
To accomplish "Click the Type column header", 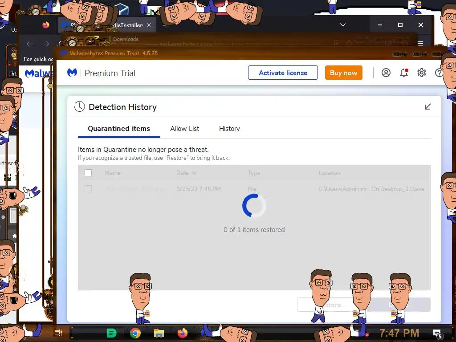I will tap(254, 173).
